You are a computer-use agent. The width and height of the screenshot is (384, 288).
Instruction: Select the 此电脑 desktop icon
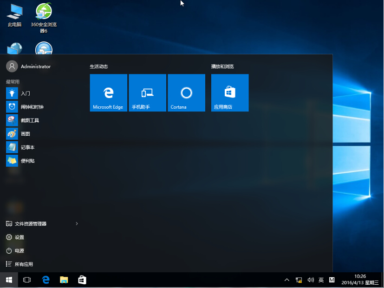click(15, 15)
